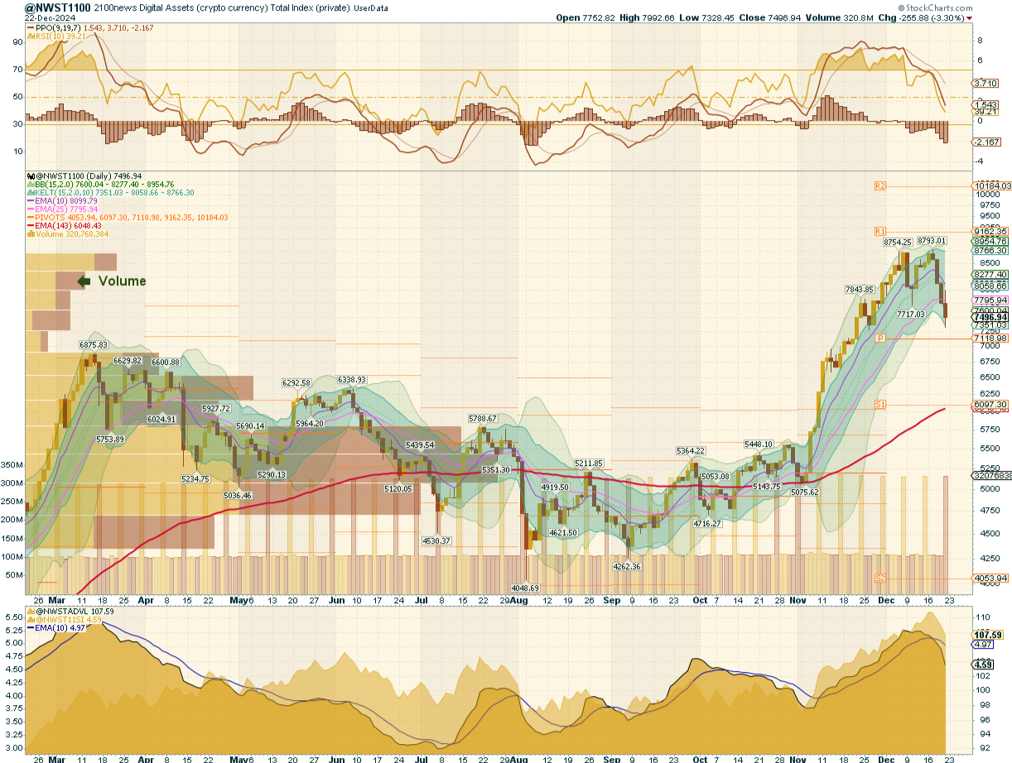1012x763 pixels.
Task: Click the green Volume arrow annotation
Action: click(83, 281)
